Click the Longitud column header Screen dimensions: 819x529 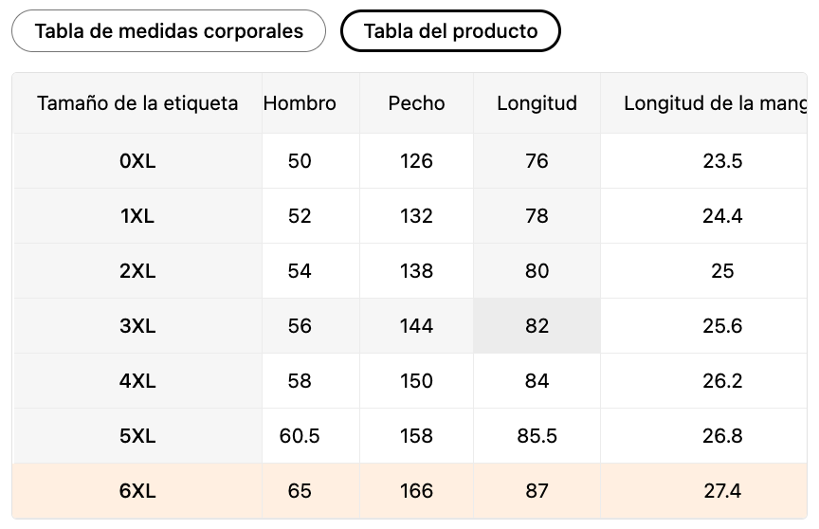click(x=537, y=103)
